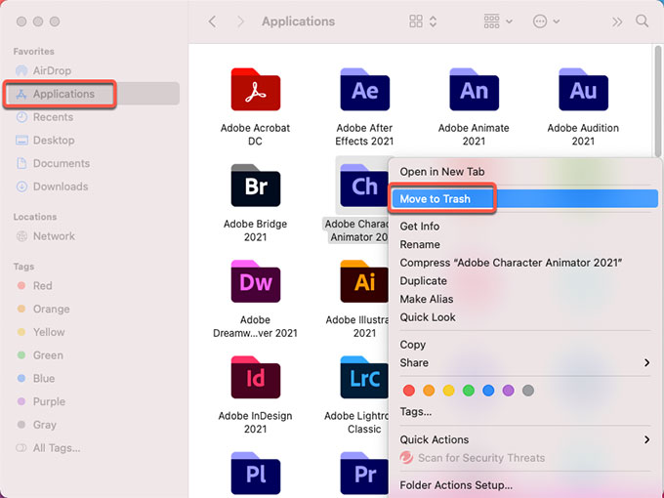Click the Adobe Audition 2021 label

coord(583,134)
